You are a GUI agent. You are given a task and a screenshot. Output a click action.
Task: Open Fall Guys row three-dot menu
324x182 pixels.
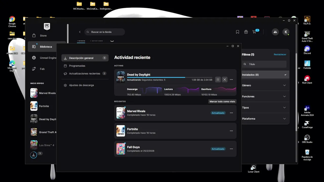(x=231, y=149)
